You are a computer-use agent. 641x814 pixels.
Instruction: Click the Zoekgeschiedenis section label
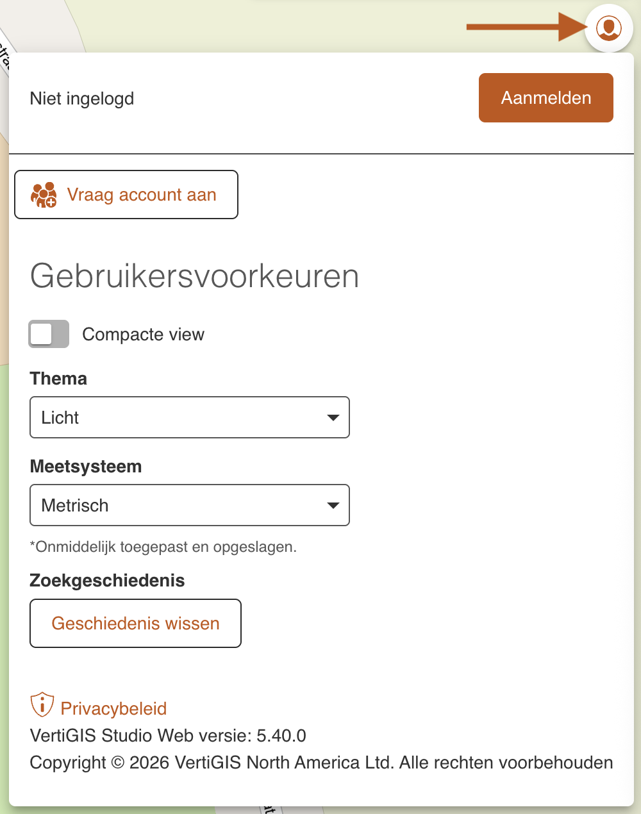107,581
